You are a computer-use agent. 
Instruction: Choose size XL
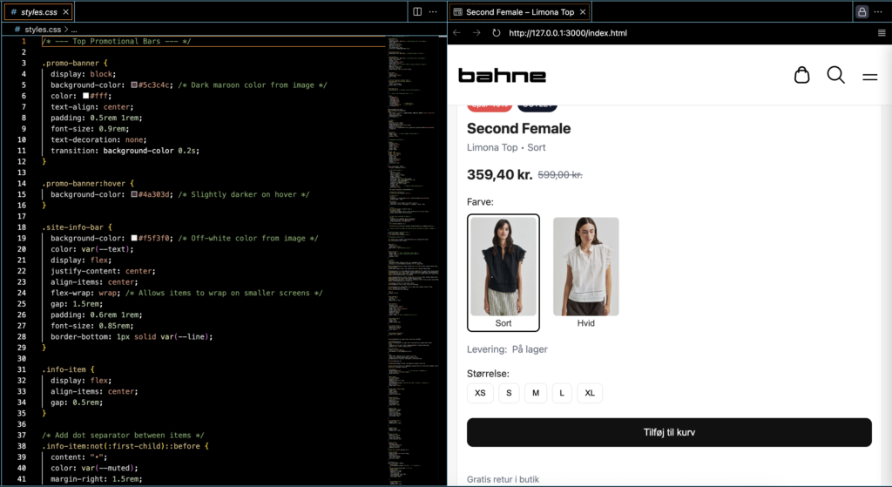pyautogui.click(x=590, y=393)
